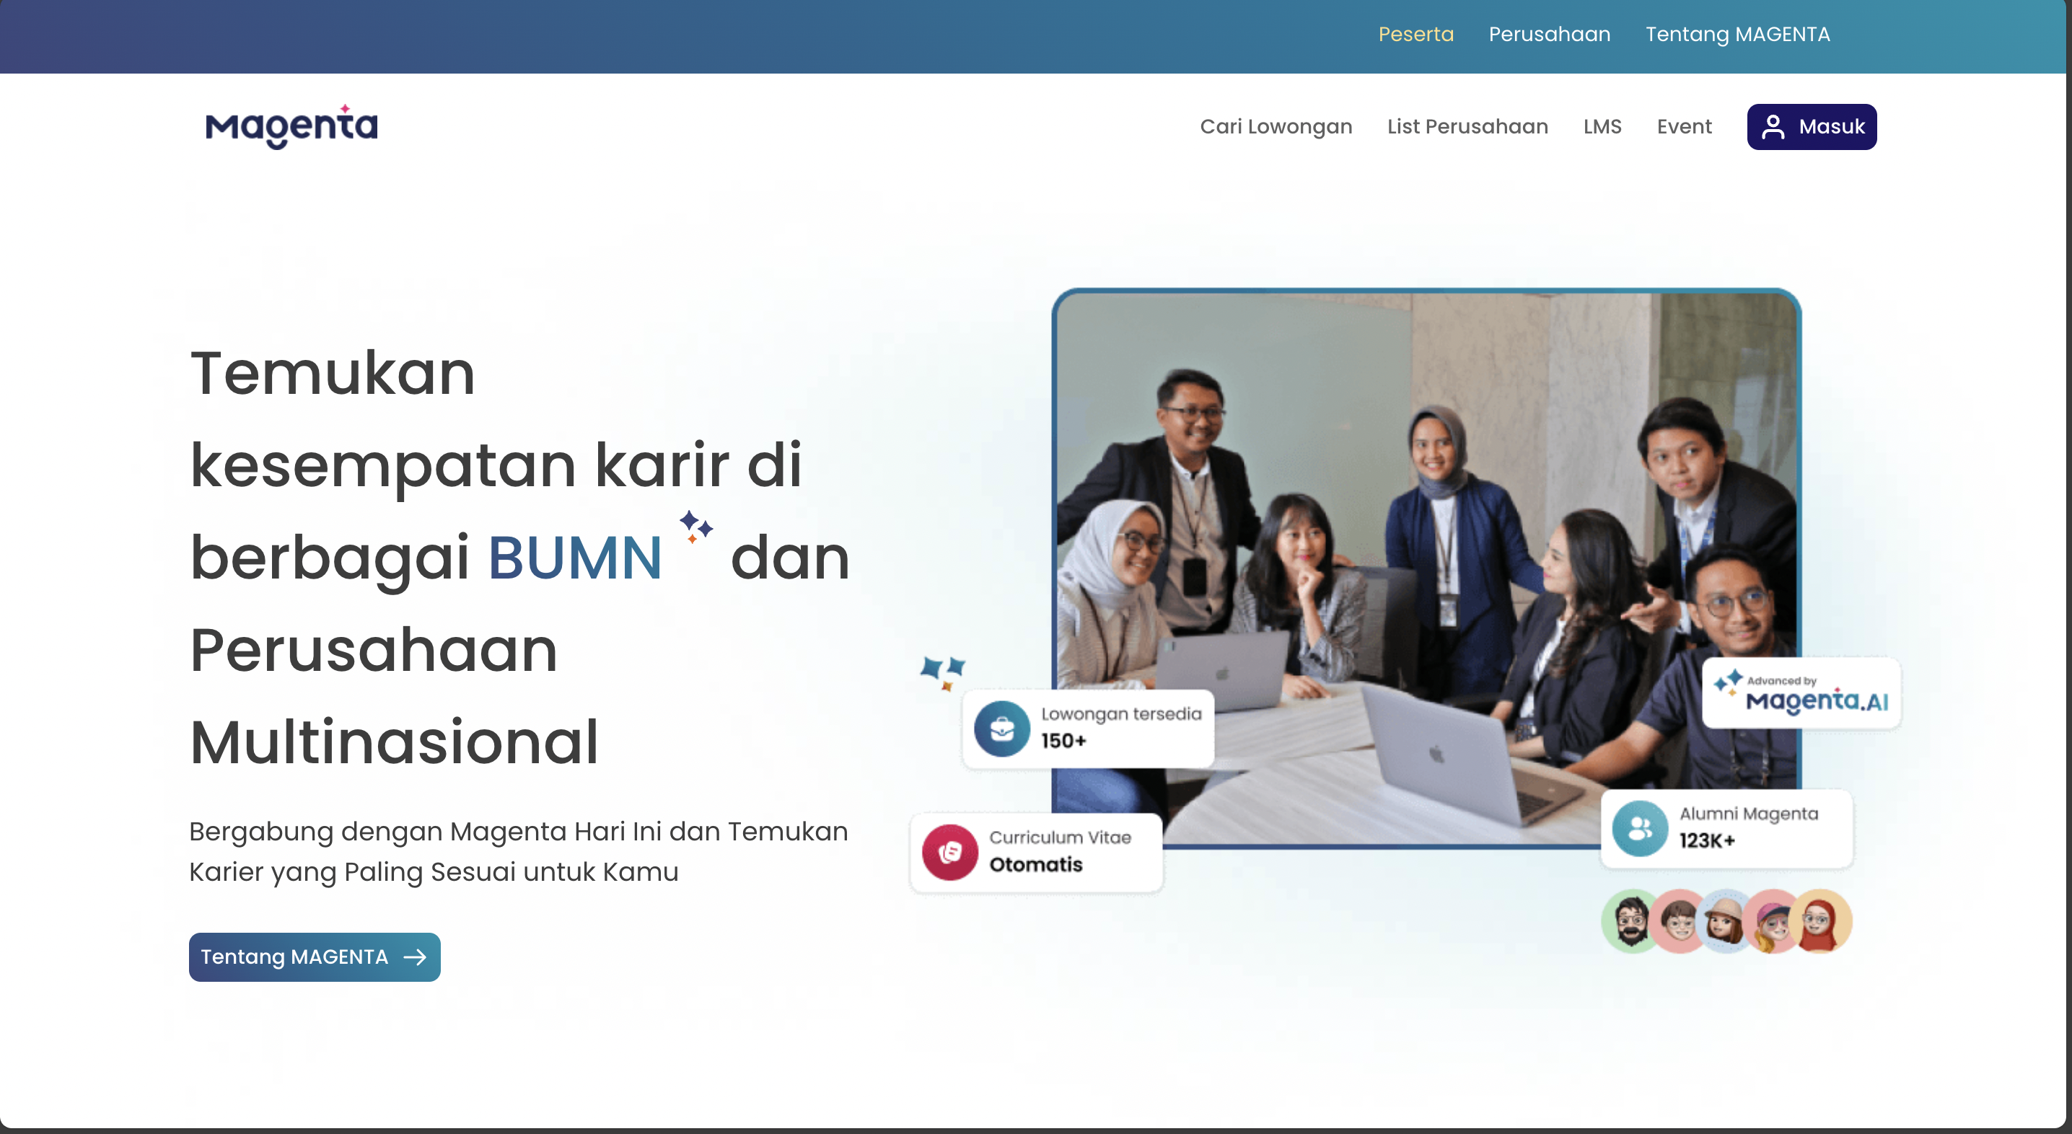
Task: Open Cari Lowongan menu item
Action: pos(1276,126)
